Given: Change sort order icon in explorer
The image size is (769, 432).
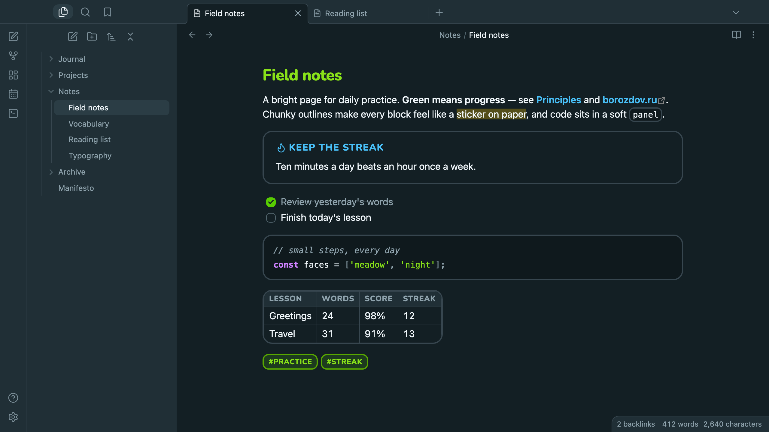Looking at the screenshot, I should 111,37.
